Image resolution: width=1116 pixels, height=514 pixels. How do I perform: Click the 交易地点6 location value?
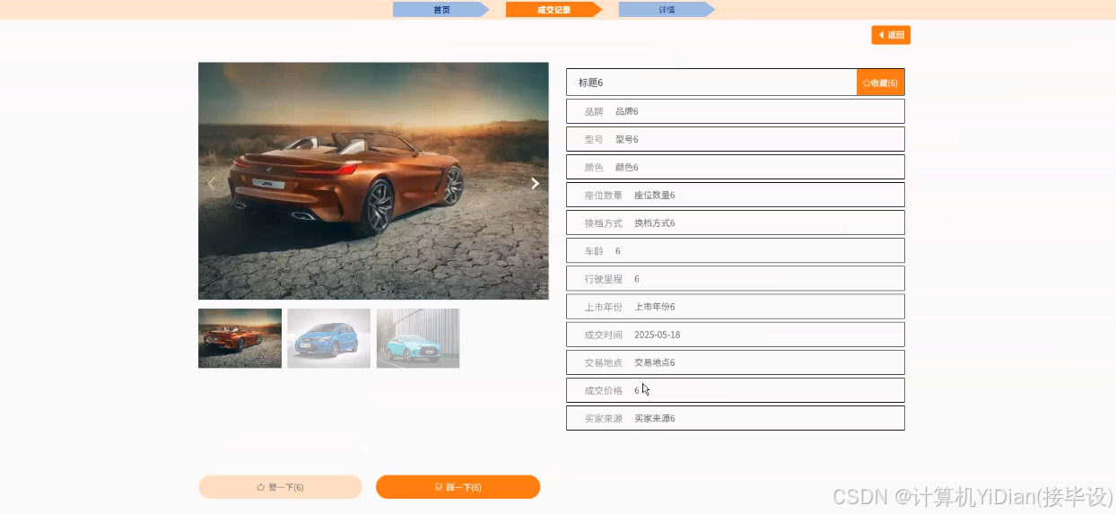tap(654, 362)
